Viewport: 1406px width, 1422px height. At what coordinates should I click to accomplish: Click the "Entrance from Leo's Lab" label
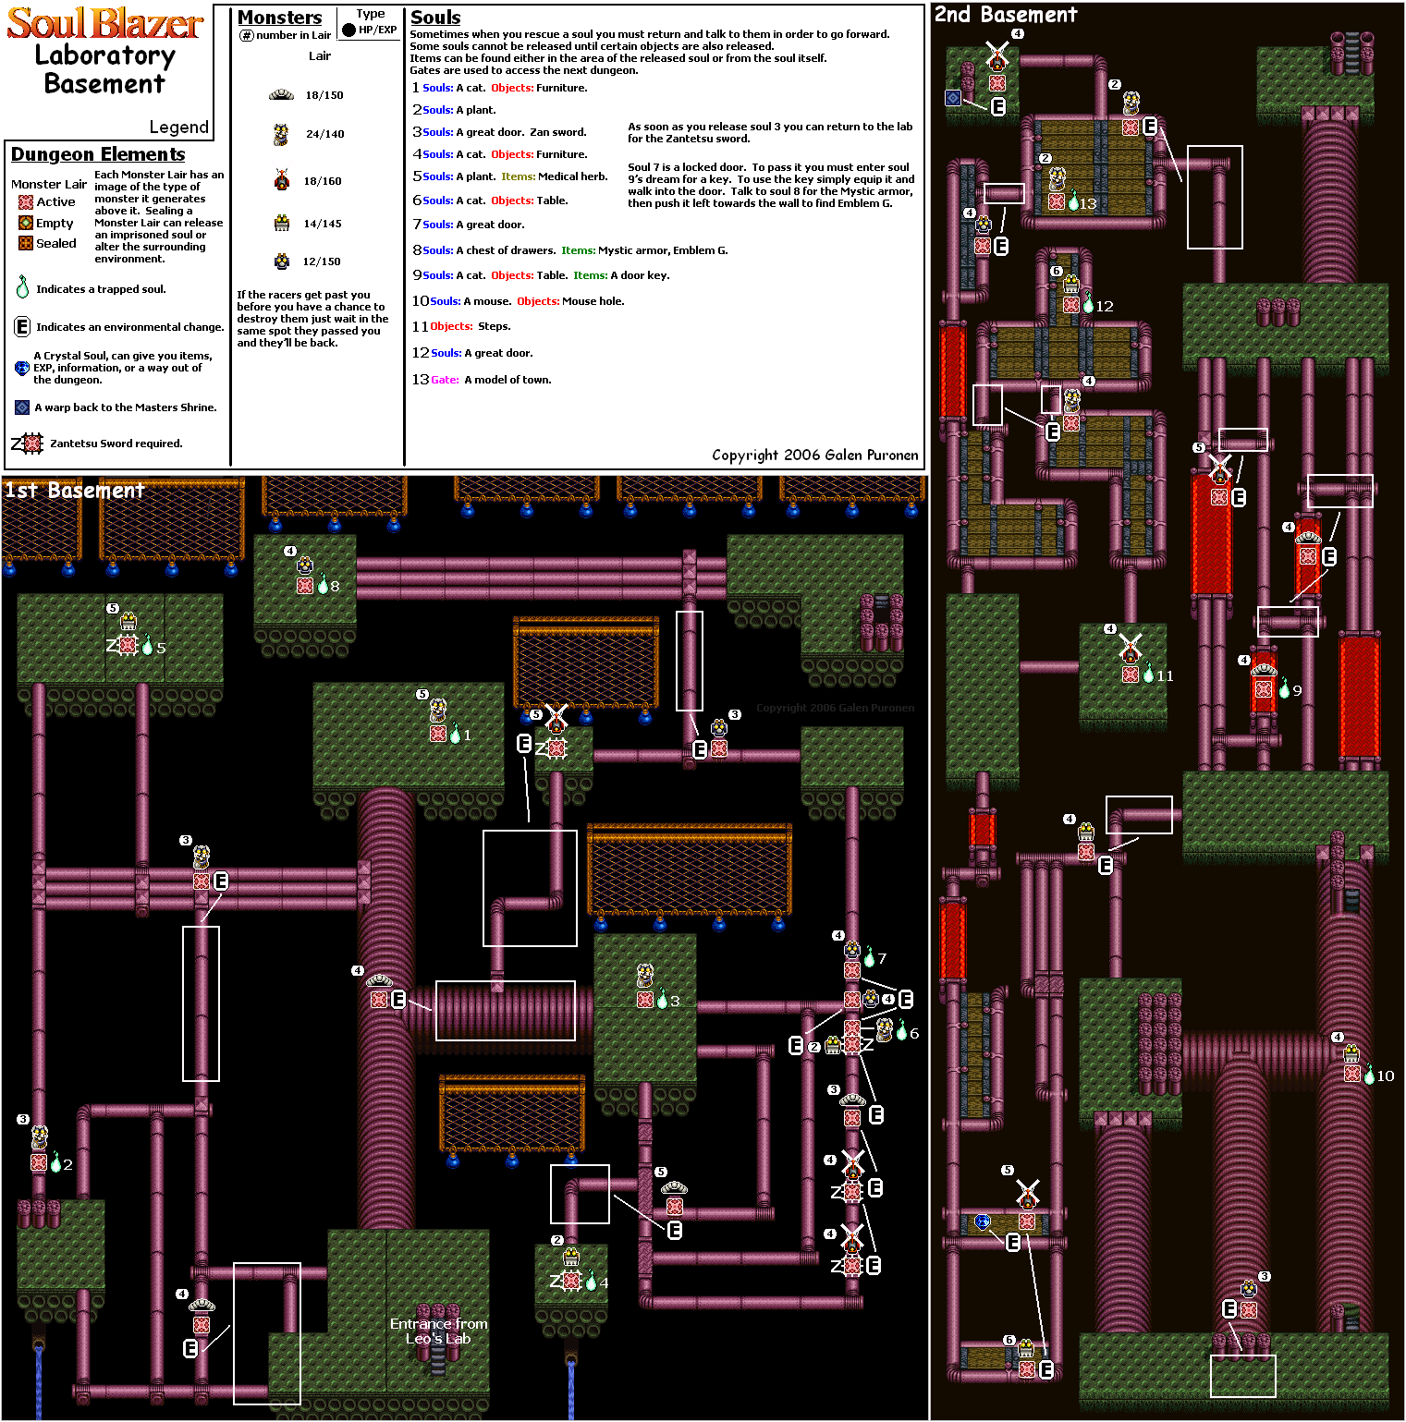coord(438,1331)
